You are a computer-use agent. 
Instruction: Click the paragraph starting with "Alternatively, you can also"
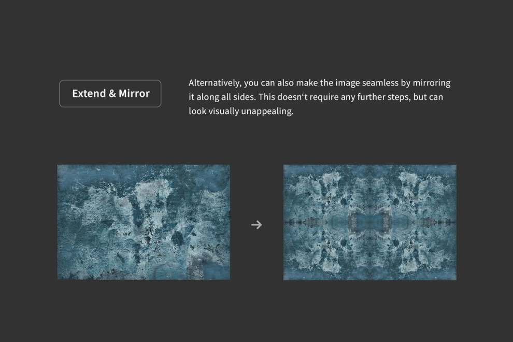(320, 97)
